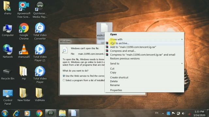Viewport: 209px width, 117px height.
Task: Open Windows Explorer from the taskbar
Action: [x=62, y=113]
